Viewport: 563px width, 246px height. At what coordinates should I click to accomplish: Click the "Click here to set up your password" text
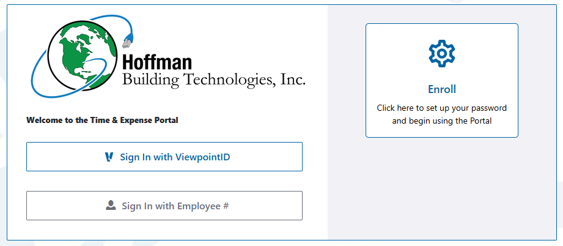[441, 108]
